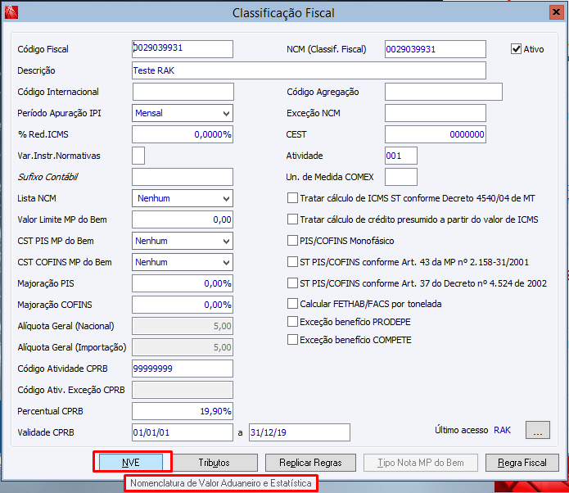This screenshot has width=569, height=493.
Task: Click the Tipo Nota MP do Bem button
Action: [x=421, y=463]
